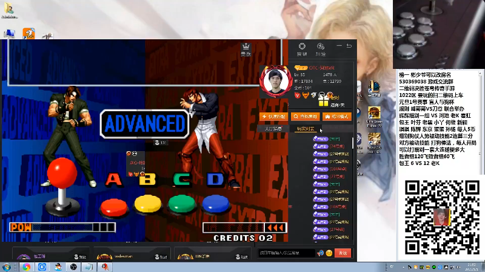Screen dimensions: 485x272
Task: Select the ADVANCED mode banner
Action: click(145, 124)
